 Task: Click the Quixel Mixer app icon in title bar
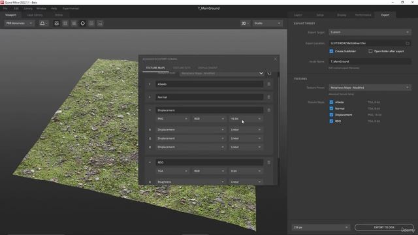point(2,3)
